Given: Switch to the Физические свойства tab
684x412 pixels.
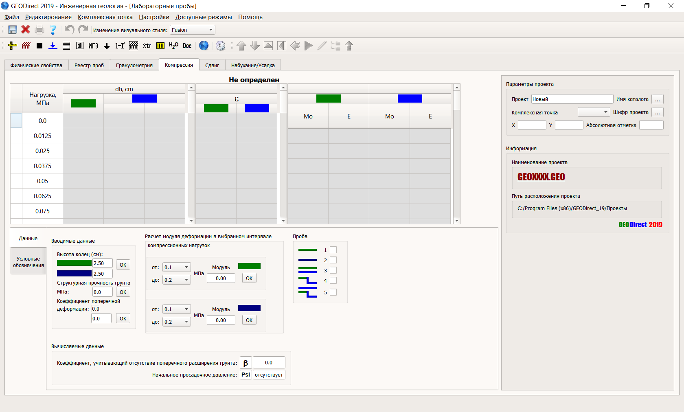Looking at the screenshot, I should [37, 65].
